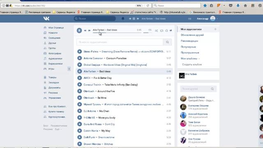The width and height of the screenshot is (263, 148).
Task: Play Ofenbach – Around the Fire
Action: click(79, 91)
